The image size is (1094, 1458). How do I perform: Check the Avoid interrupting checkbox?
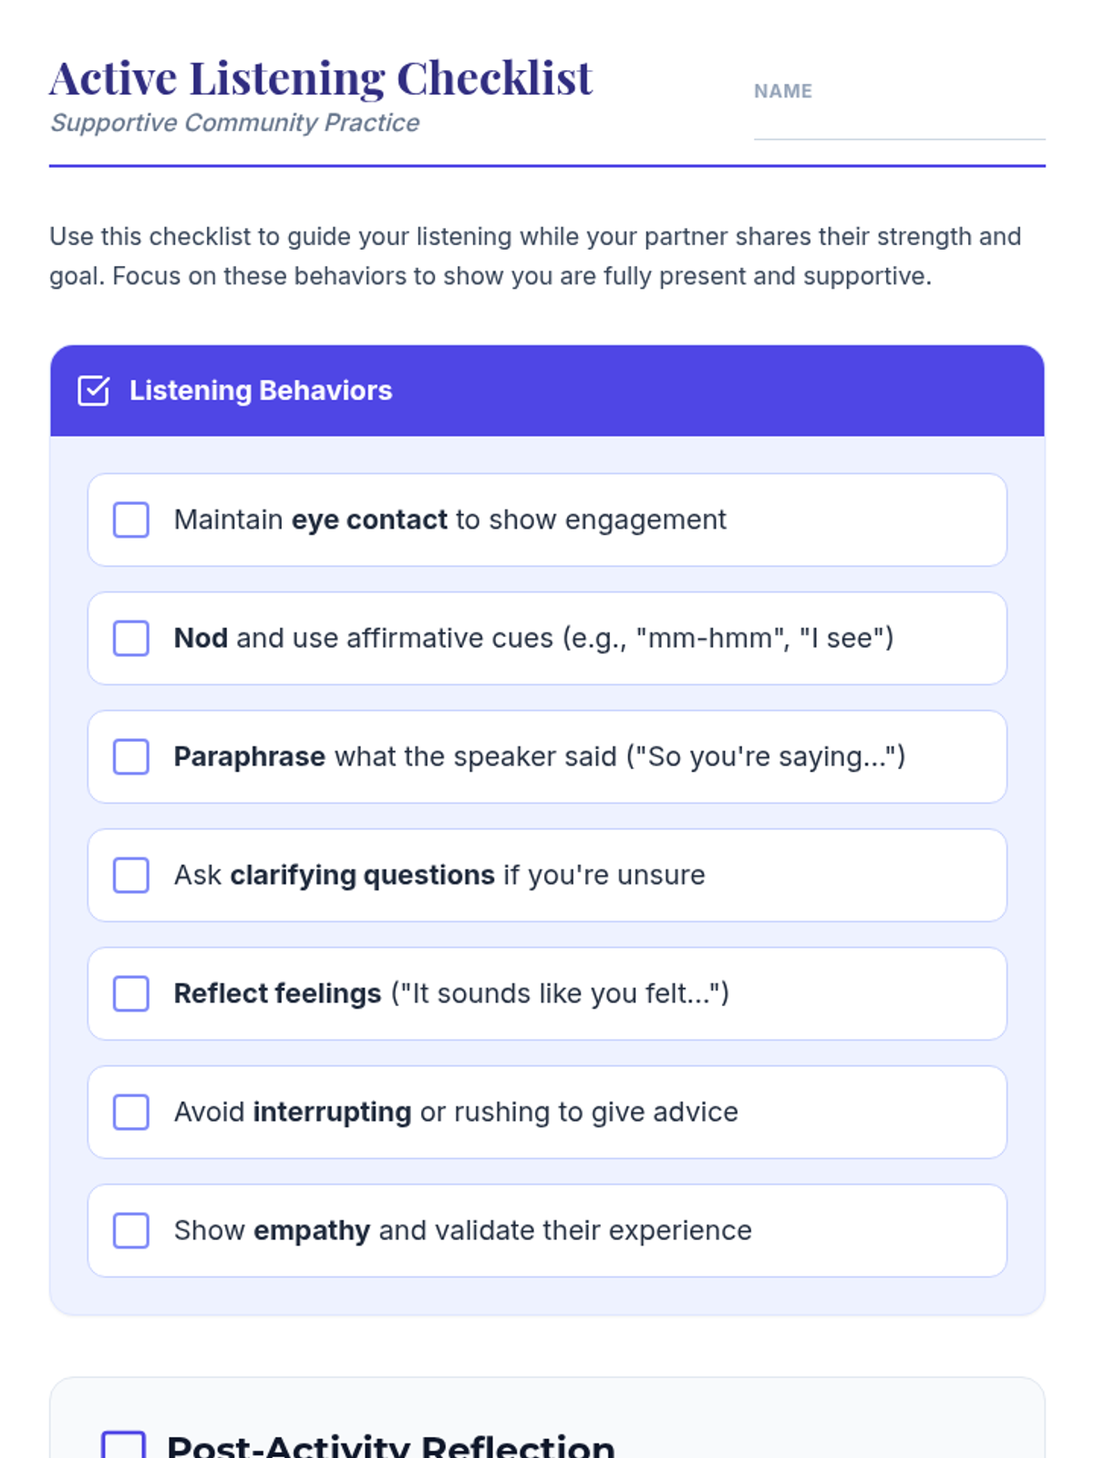[131, 1113]
